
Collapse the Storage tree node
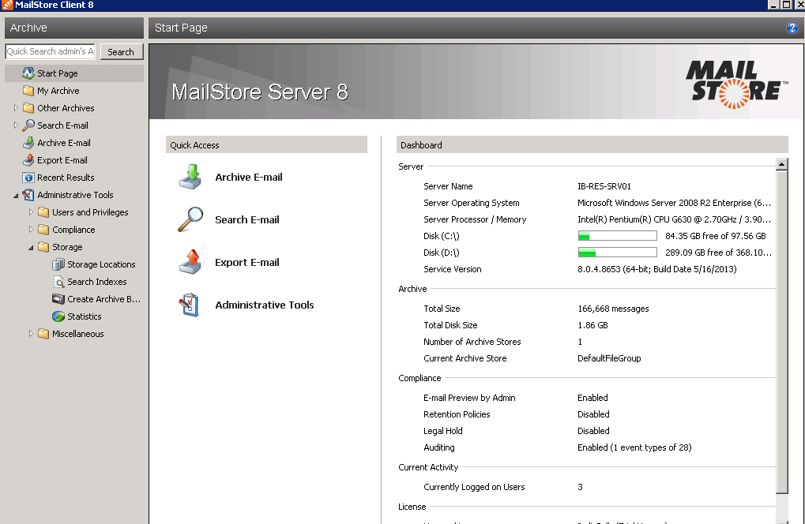point(31,248)
